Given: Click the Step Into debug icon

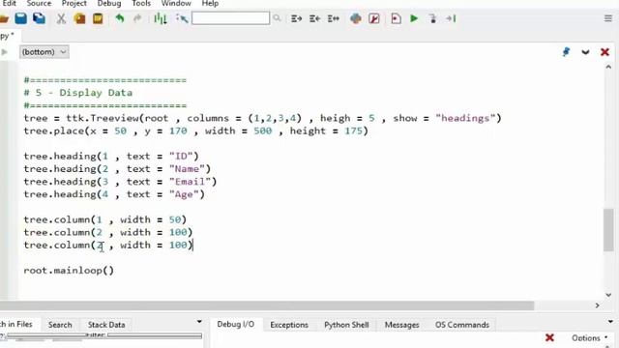Looking at the screenshot, I should (432, 18).
